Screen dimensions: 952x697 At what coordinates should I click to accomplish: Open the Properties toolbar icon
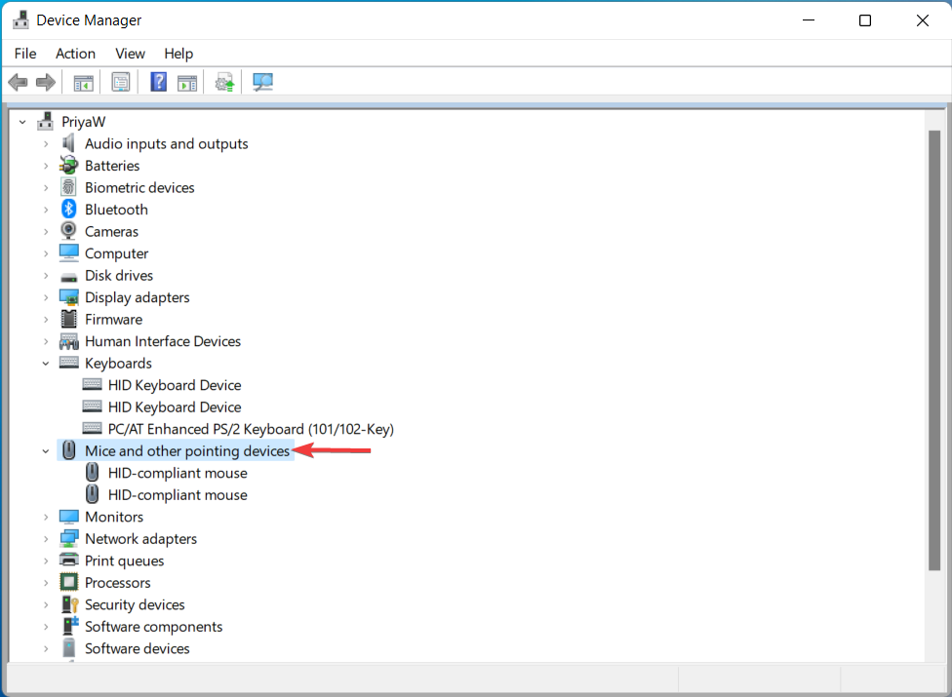pos(121,82)
